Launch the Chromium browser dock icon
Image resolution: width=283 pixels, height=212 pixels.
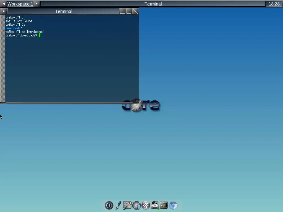click(173, 205)
